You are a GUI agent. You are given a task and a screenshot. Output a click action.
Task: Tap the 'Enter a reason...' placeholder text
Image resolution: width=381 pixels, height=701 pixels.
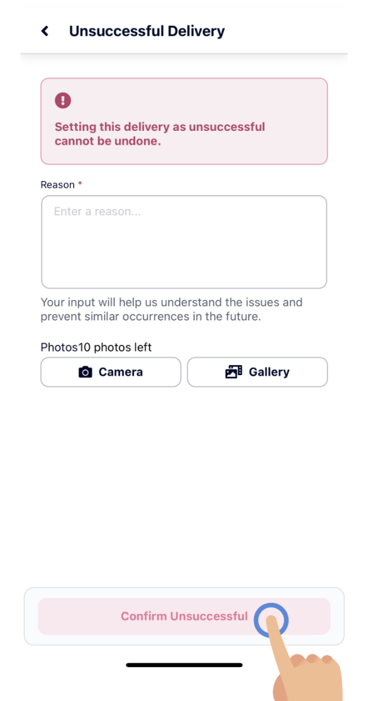[97, 211]
